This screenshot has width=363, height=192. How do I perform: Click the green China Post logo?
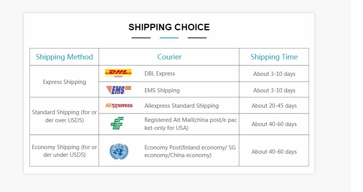tap(117, 123)
